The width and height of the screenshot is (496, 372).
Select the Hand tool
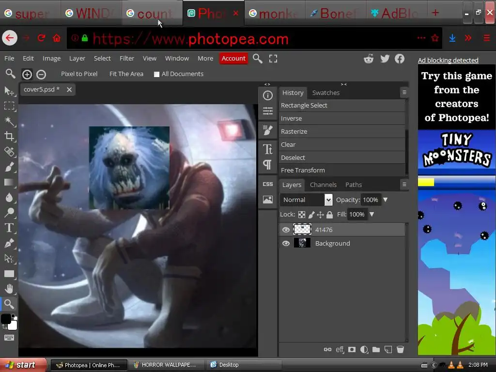[x=9, y=289]
